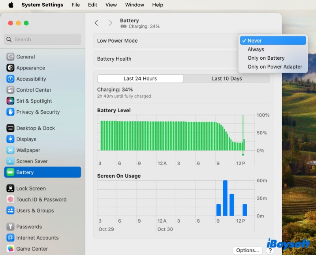Click the Privacy & Security hand icon

point(10,112)
